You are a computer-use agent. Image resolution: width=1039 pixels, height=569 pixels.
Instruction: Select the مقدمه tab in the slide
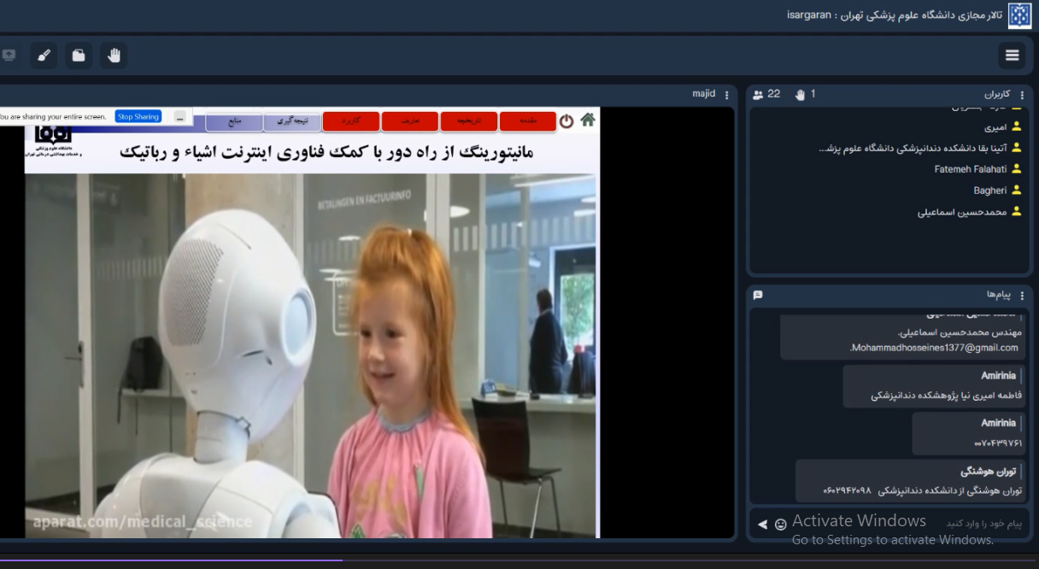pos(527,121)
